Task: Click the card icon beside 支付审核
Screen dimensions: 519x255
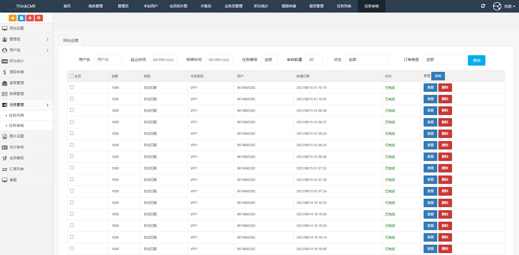Action: tap(5, 147)
